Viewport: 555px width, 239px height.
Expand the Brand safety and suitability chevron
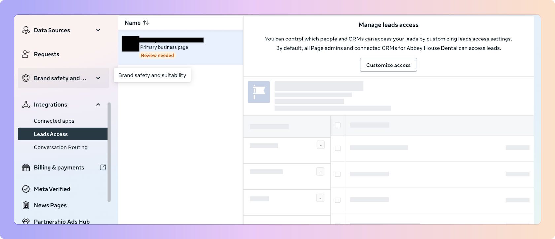click(x=98, y=78)
